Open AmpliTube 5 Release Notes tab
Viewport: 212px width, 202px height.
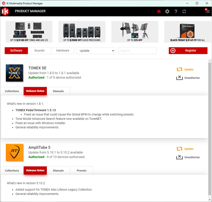[x=35, y=170]
